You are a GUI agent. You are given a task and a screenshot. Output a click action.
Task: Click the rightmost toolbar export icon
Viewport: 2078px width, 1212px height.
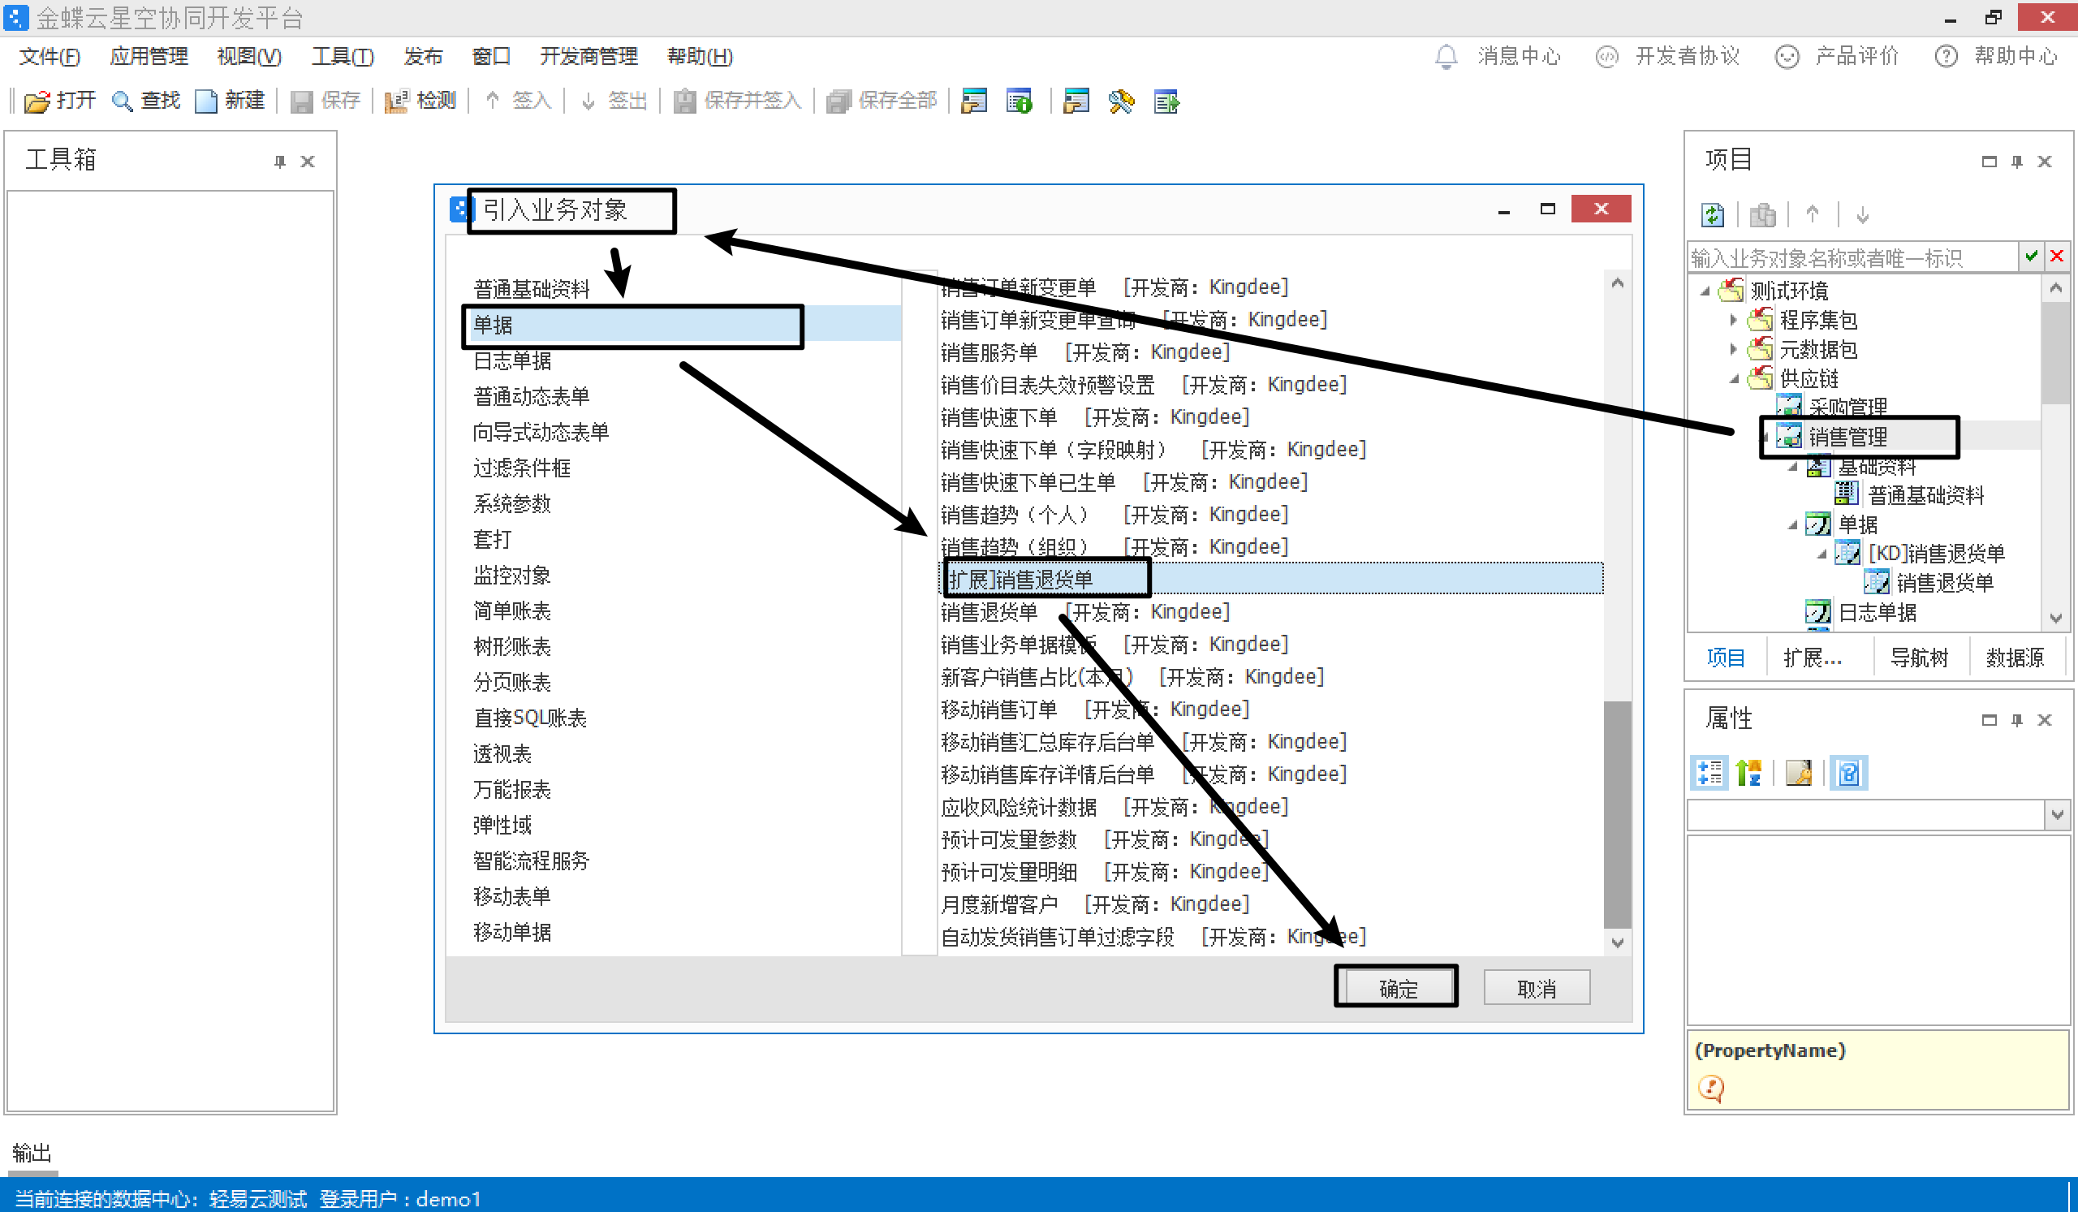coord(1166,101)
